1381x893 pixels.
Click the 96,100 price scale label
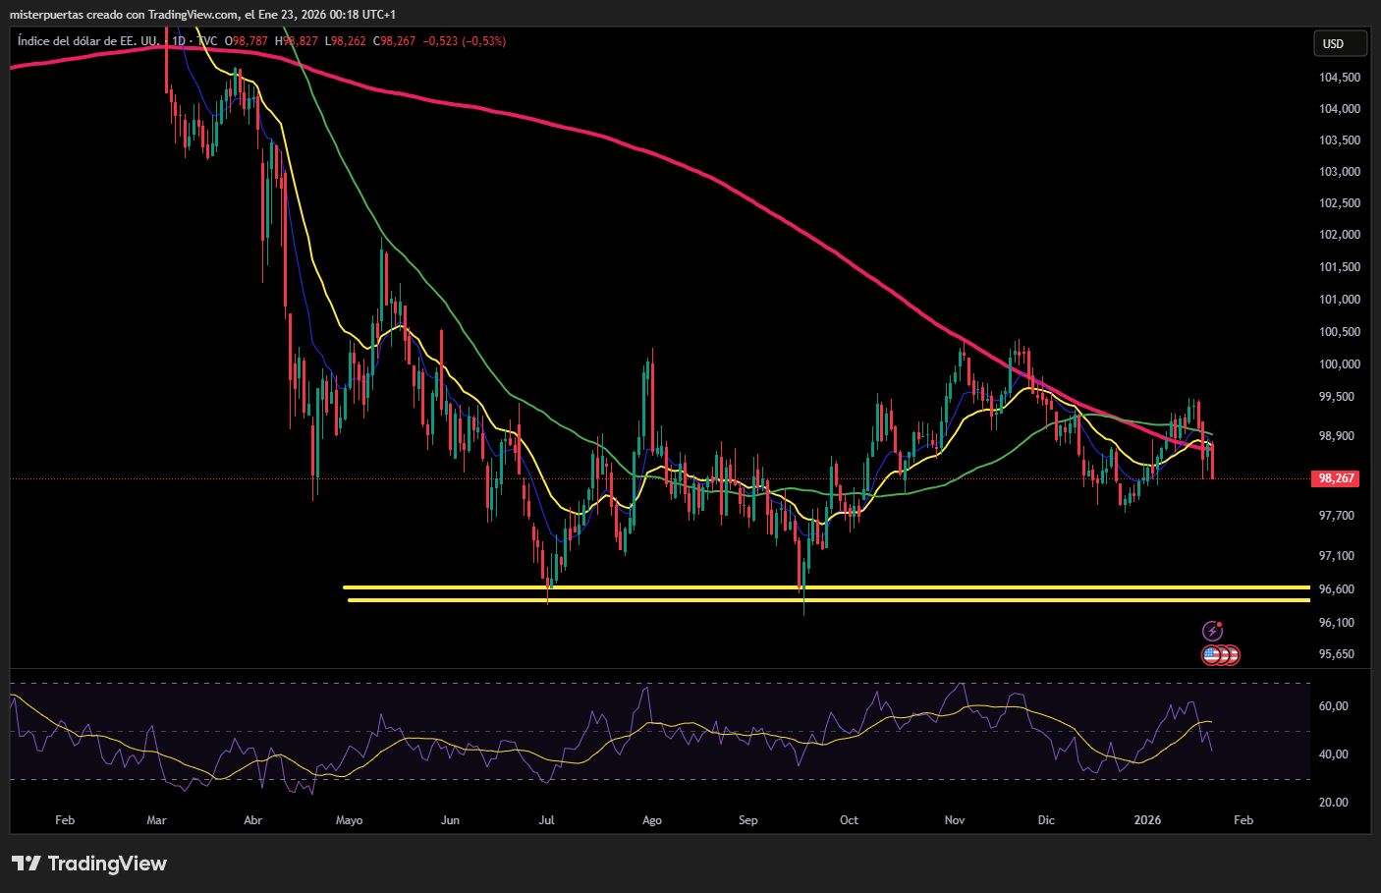(x=1337, y=623)
